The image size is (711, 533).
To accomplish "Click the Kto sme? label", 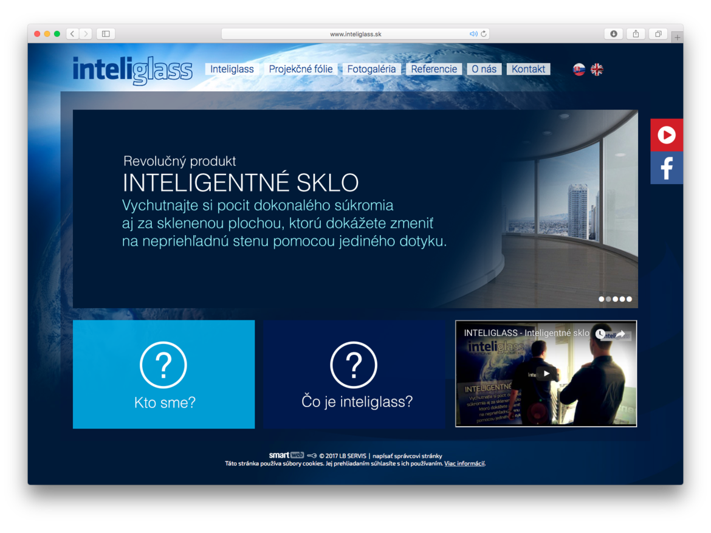I will pyautogui.click(x=165, y=402).
